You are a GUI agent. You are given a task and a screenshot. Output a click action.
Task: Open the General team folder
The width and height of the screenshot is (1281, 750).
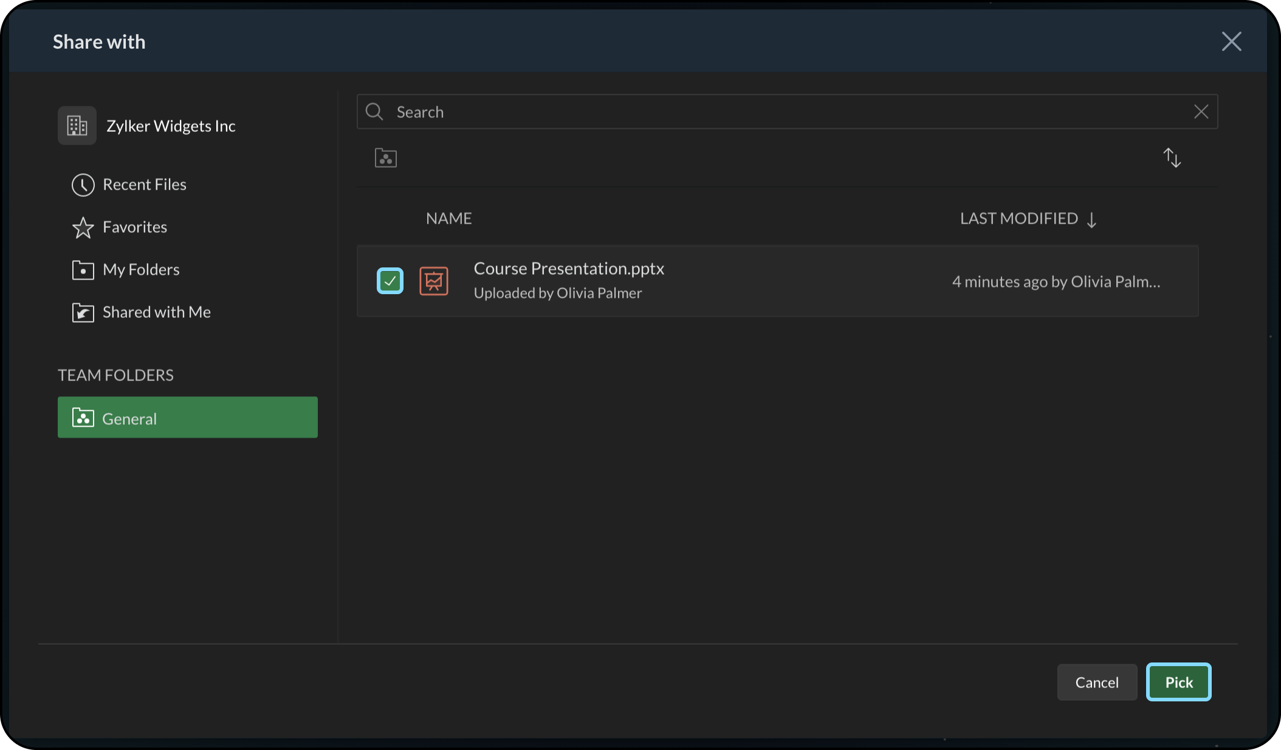187,418
